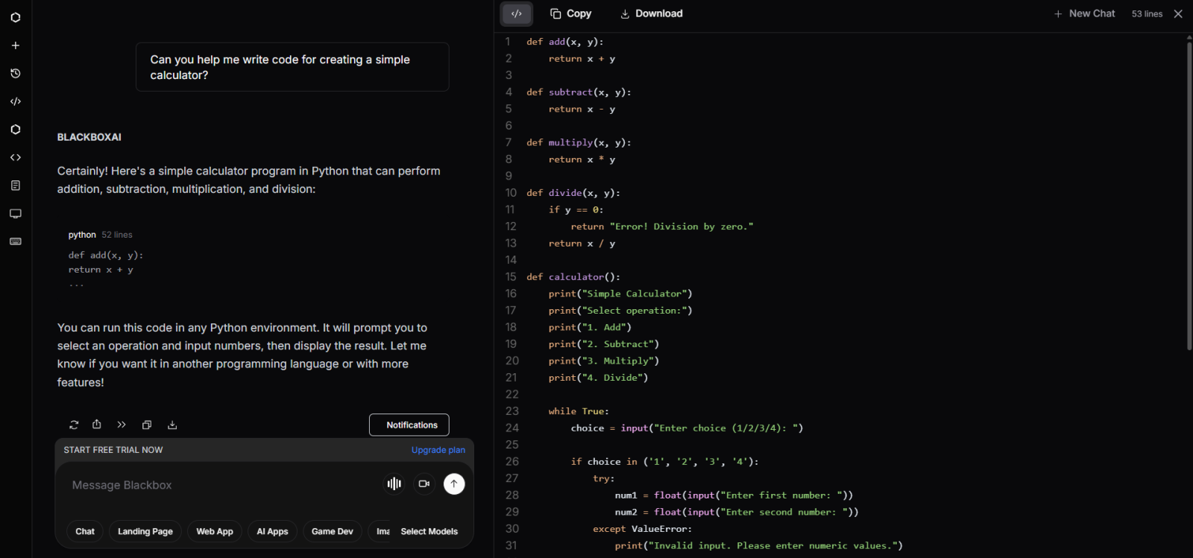Open the Select Models dropdown
The height and width of the screenshot is (558, 1193).
pyautogui.click(x=429, y=531)
